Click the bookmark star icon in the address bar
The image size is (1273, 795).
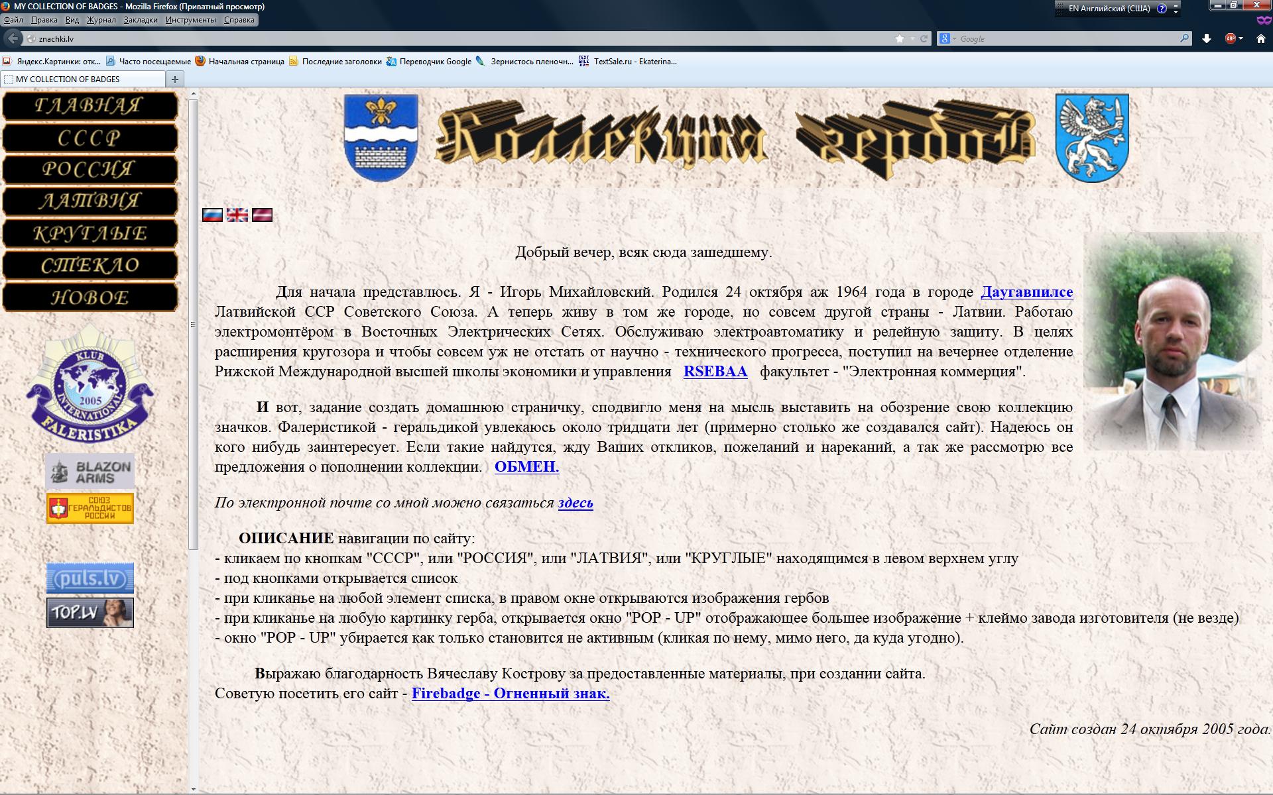(899, 39)
